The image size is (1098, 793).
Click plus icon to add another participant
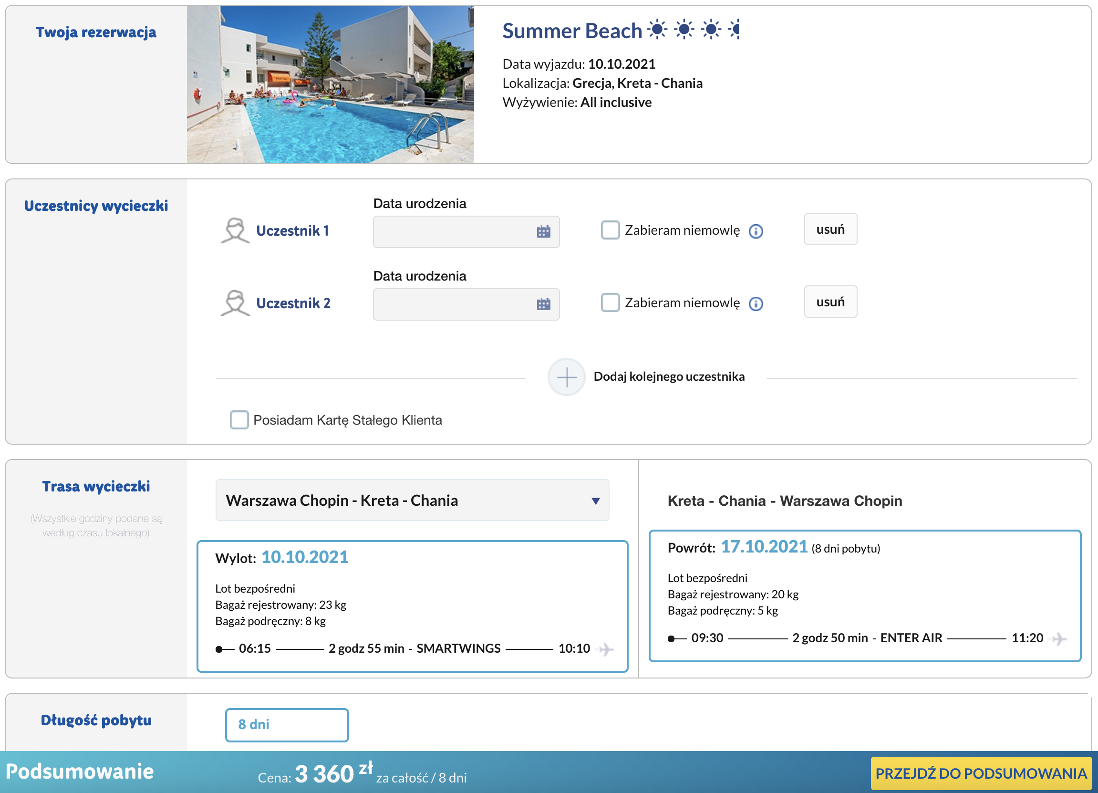click(567, 377)
